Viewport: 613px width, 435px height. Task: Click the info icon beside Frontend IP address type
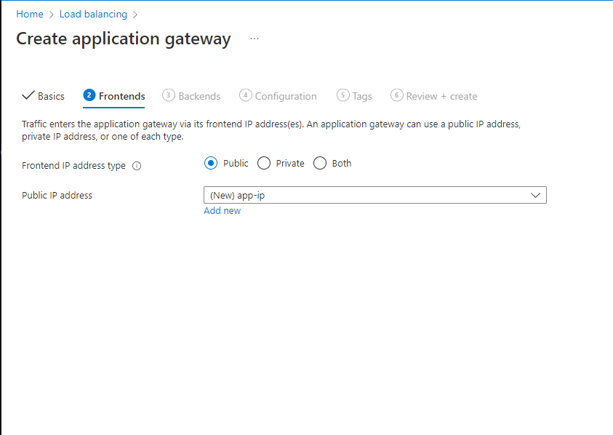137,165
